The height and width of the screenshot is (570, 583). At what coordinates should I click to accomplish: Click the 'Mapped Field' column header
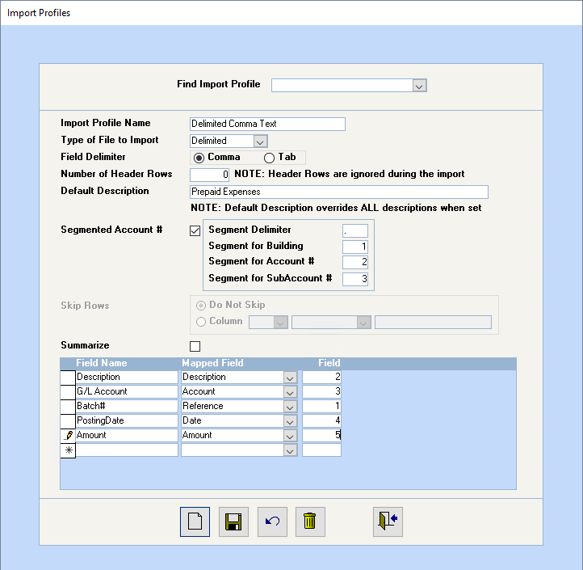tap(212, 363)
